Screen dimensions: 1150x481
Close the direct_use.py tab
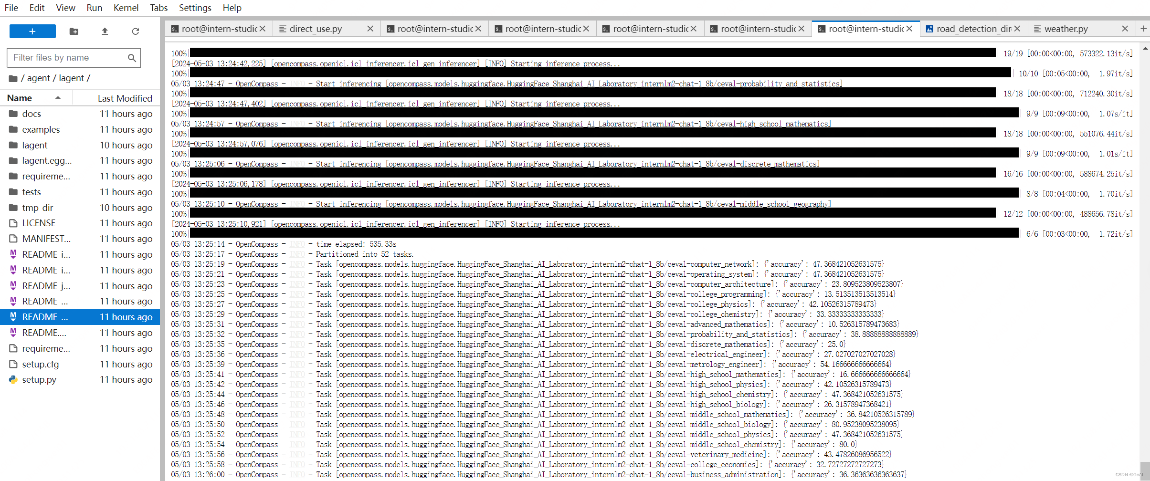(x=370, y=29)
